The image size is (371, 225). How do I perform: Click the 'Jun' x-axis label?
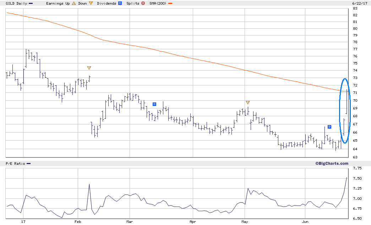(305, 222)
